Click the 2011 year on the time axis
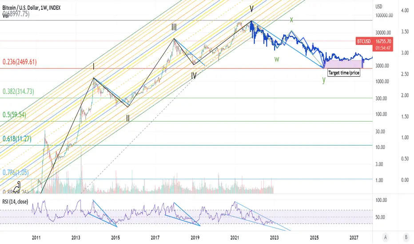414x244 pixels. tap(36, 238)
